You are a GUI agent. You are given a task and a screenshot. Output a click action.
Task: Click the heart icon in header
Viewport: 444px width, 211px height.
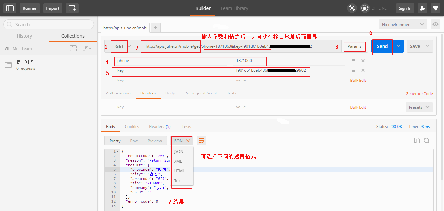coord(435,8)
